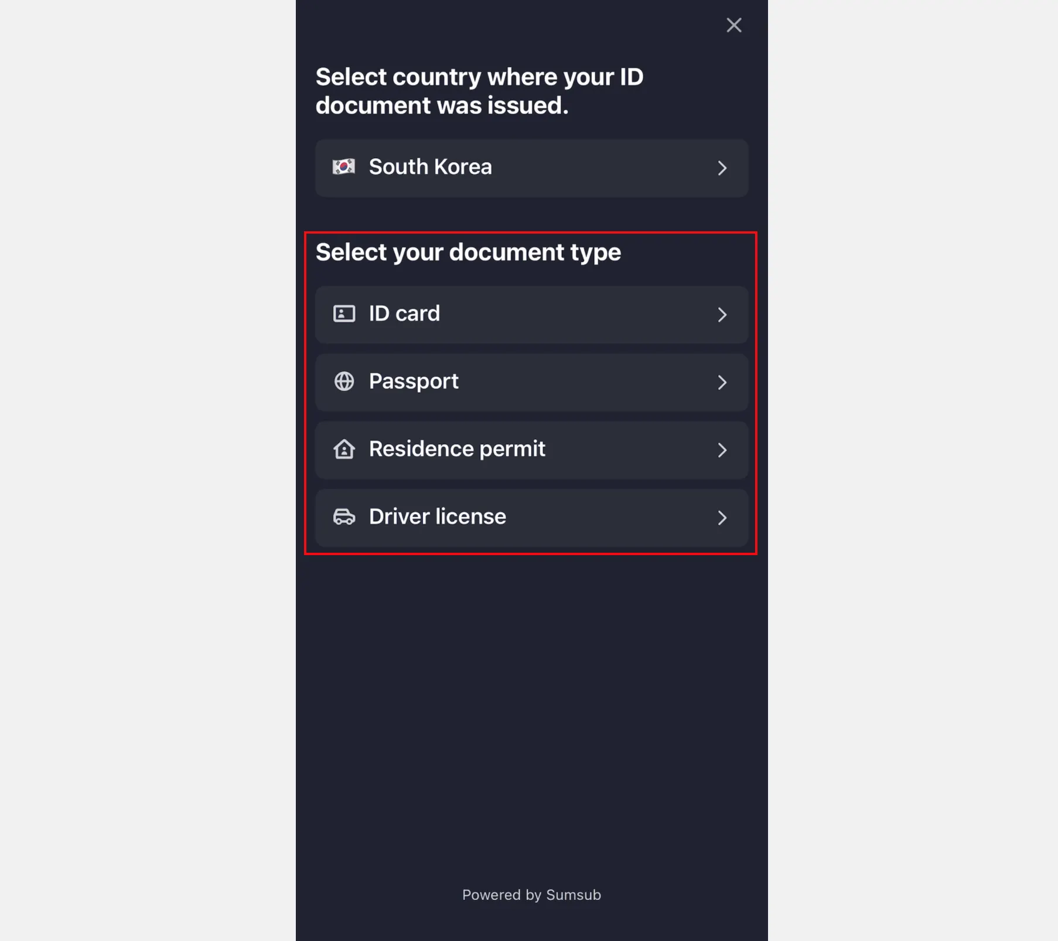The width and height of the screenshot is (1058, 941).
Task: Click the Residence permit house icon
Action: pos(344,449)
